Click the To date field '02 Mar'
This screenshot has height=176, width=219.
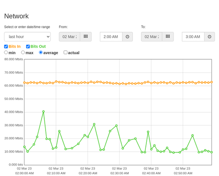[x=152, y=37]
